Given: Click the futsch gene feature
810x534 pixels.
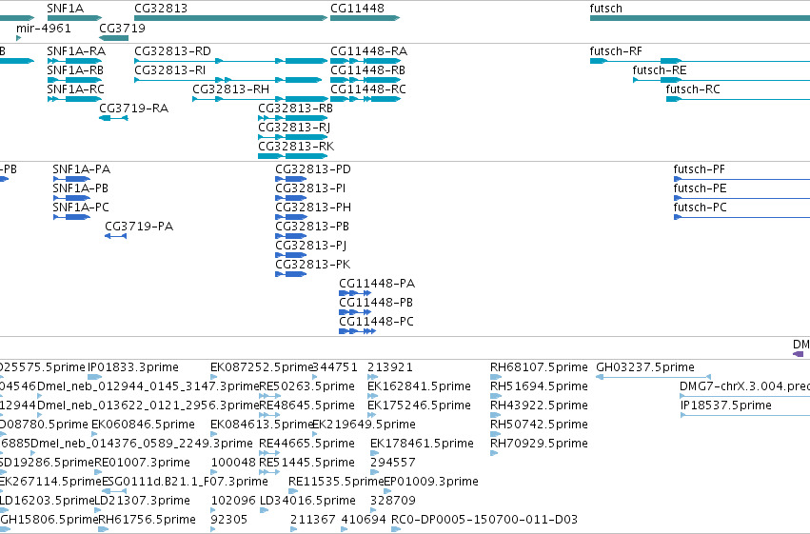Looking at the screenshot, I should pos(700,18).
